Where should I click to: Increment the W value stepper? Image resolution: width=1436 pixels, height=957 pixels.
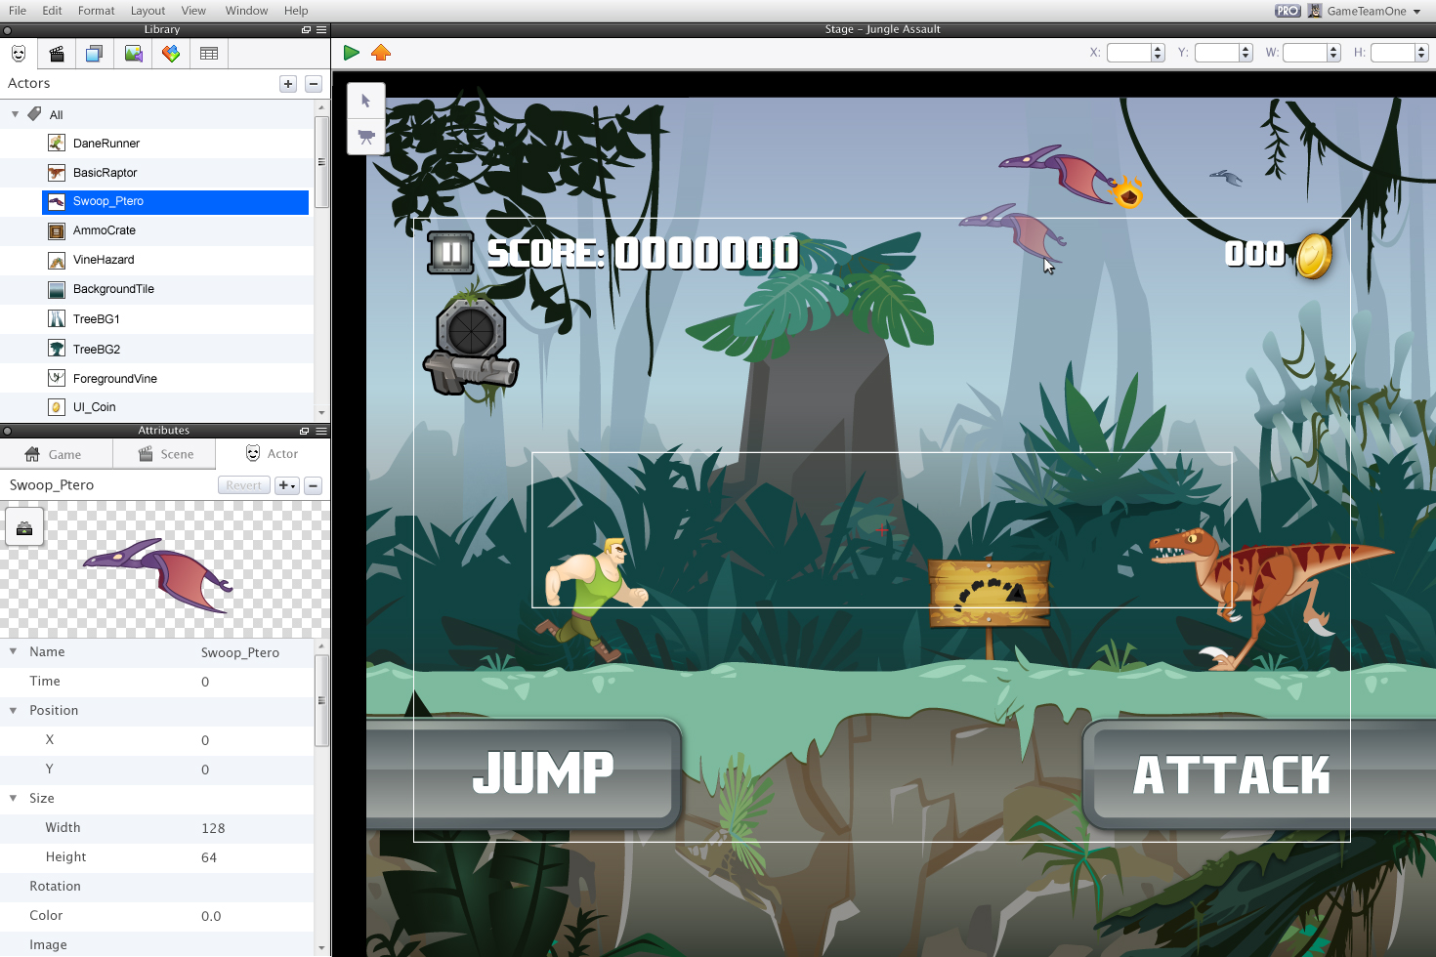[1334, 49]
